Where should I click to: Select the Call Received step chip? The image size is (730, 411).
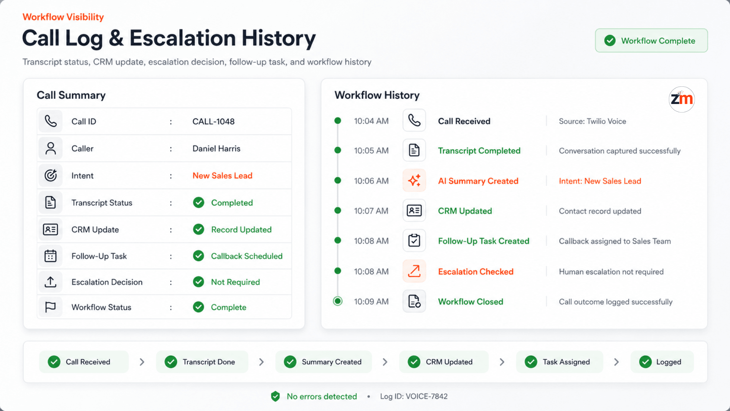click(84, 362)
